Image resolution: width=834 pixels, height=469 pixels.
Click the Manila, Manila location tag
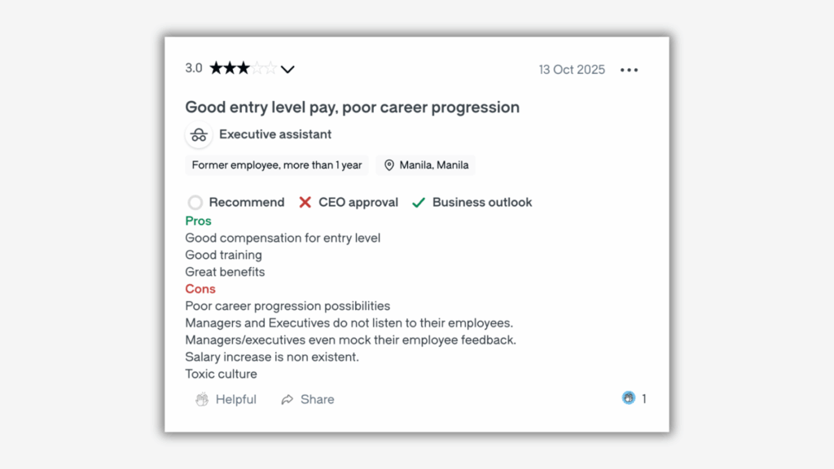[x=426, y=164]
